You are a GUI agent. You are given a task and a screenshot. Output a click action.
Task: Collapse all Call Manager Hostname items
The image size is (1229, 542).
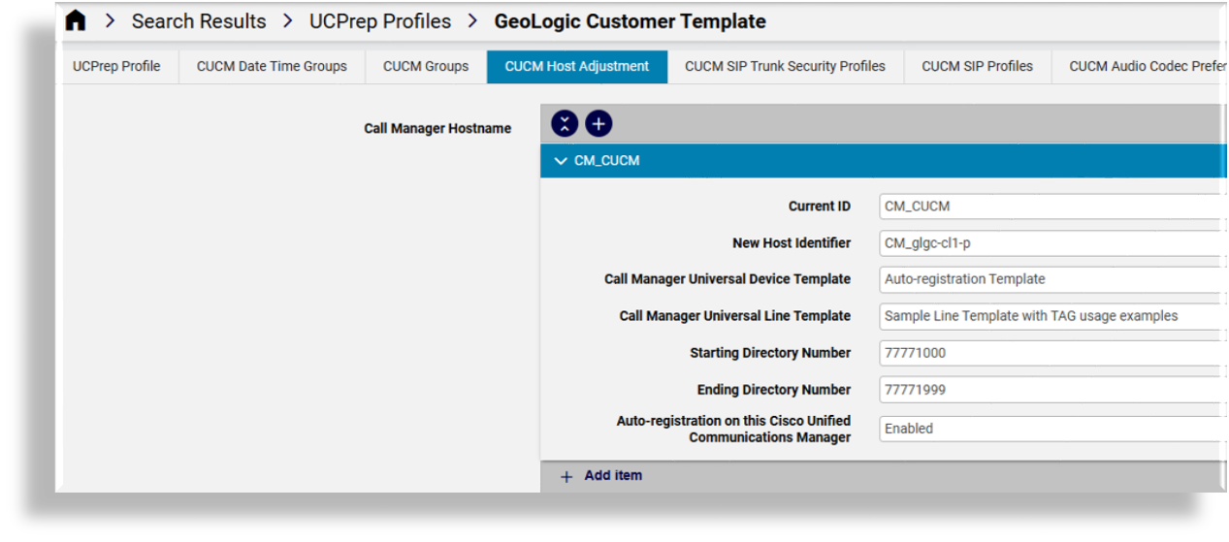[x=565, y=124]
